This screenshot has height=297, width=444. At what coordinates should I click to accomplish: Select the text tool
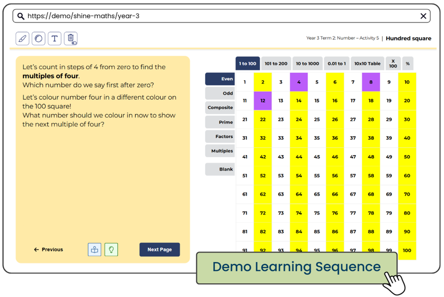click(x=55, y=38)
